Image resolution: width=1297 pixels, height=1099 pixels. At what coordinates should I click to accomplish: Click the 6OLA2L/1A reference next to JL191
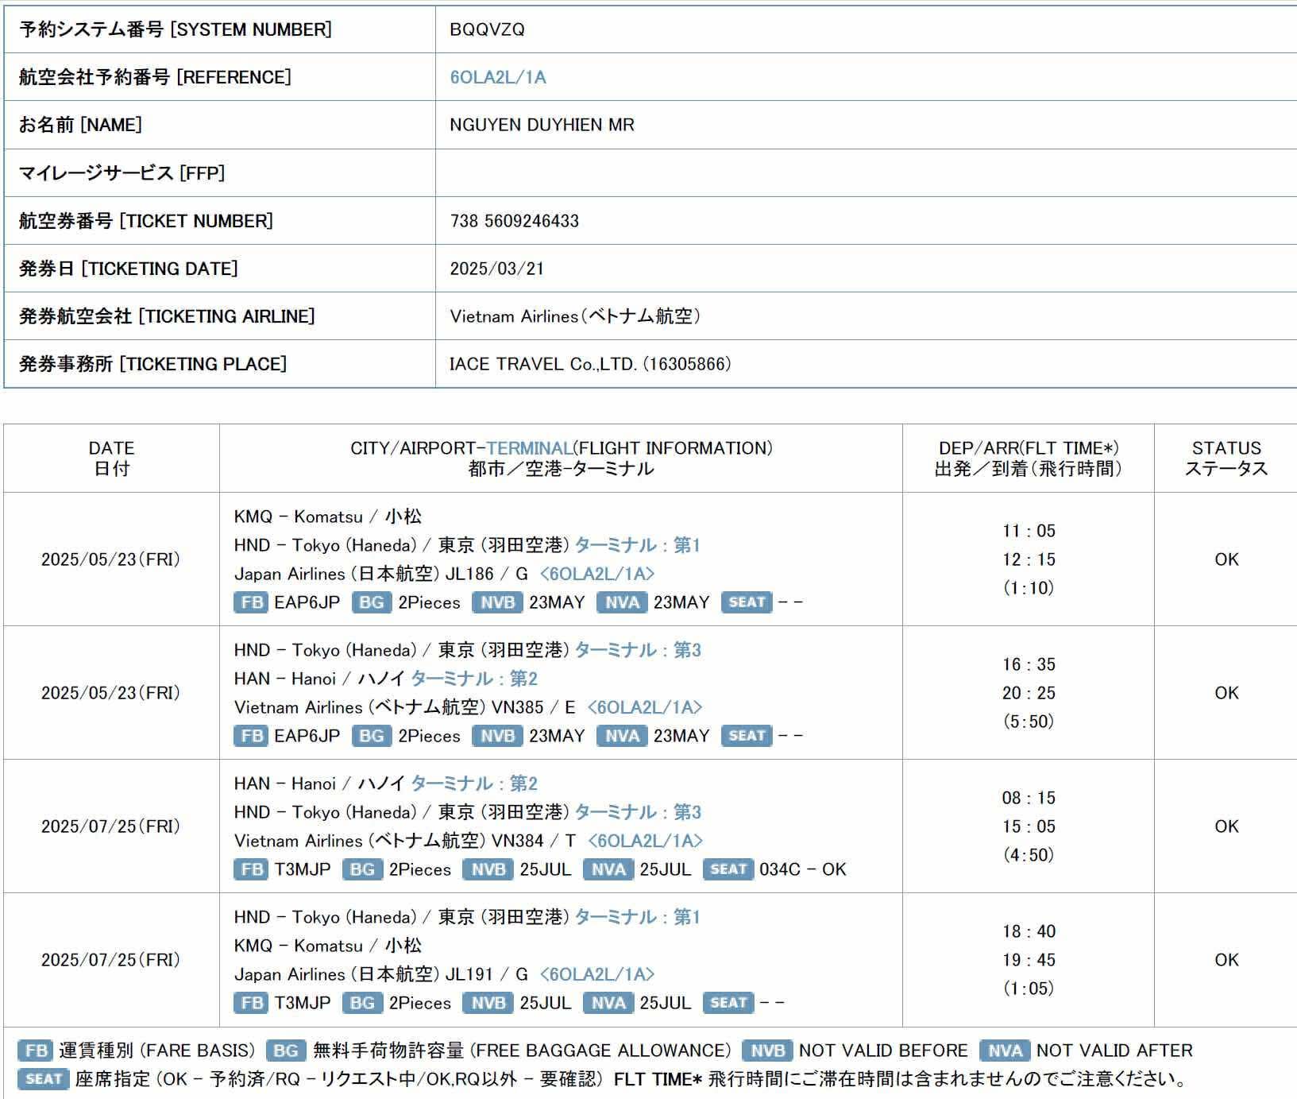tap(596, 974)
